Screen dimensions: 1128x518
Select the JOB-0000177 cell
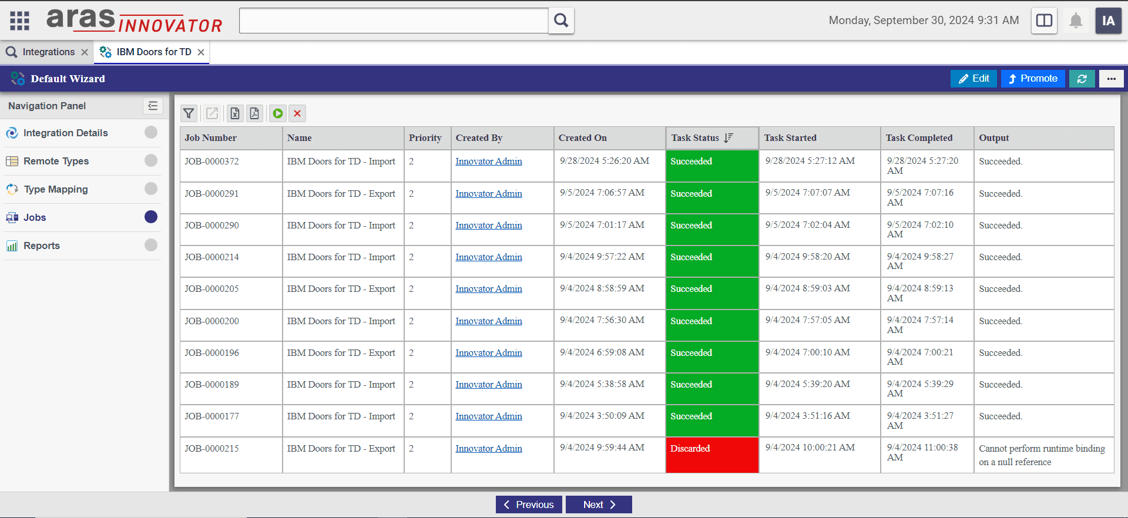tap(231, 421)
